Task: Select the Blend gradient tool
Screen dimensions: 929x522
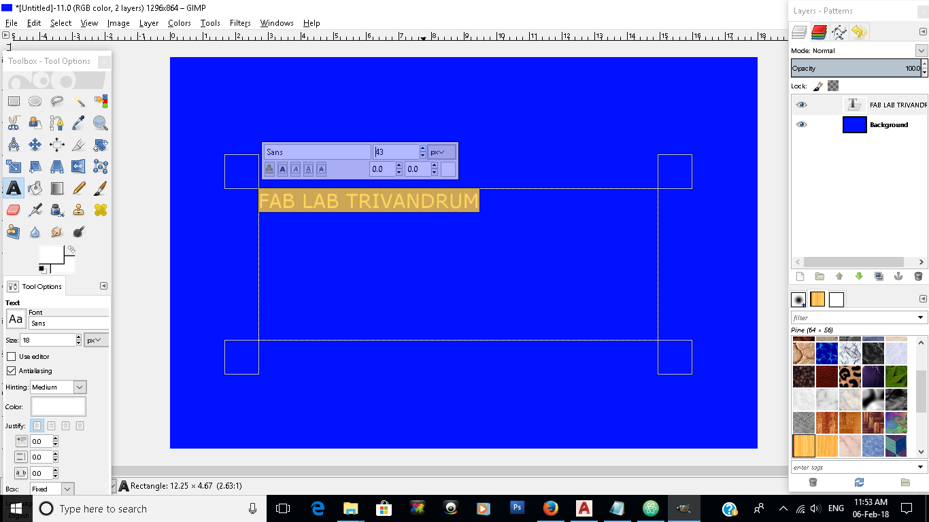Action: [57, 188]
